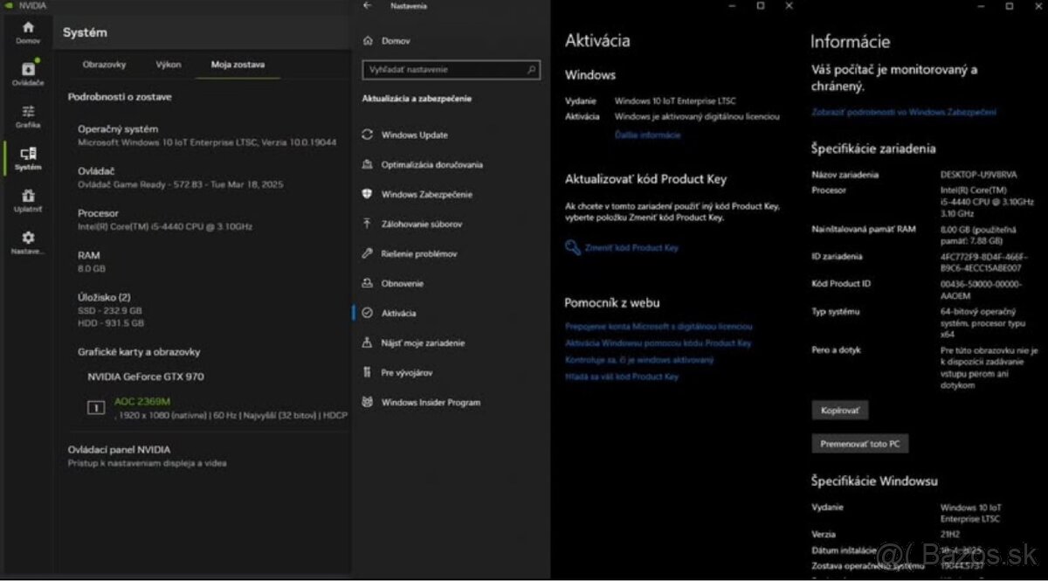Open the Grafika graphics settings icon
This screenshot has height=581, width=1048.
(x=28, y=115)
